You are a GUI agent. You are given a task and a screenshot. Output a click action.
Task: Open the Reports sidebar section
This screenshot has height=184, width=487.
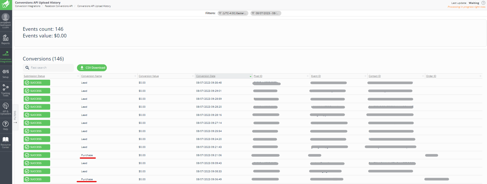6,39
